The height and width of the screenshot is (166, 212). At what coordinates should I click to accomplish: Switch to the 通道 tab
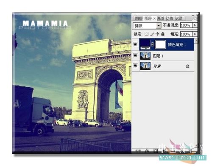(x=160, y=18)
